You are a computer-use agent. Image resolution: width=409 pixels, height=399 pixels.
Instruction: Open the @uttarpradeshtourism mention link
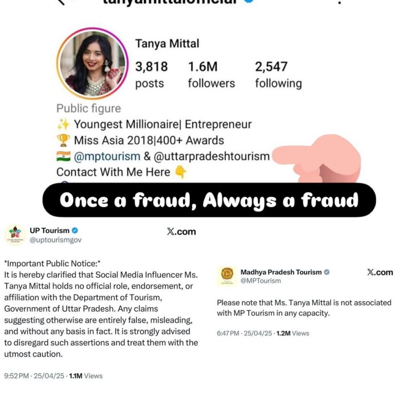(212, 156)
